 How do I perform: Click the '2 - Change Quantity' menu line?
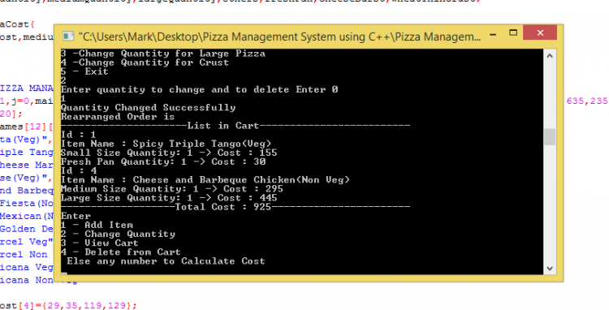pos(118,234)
